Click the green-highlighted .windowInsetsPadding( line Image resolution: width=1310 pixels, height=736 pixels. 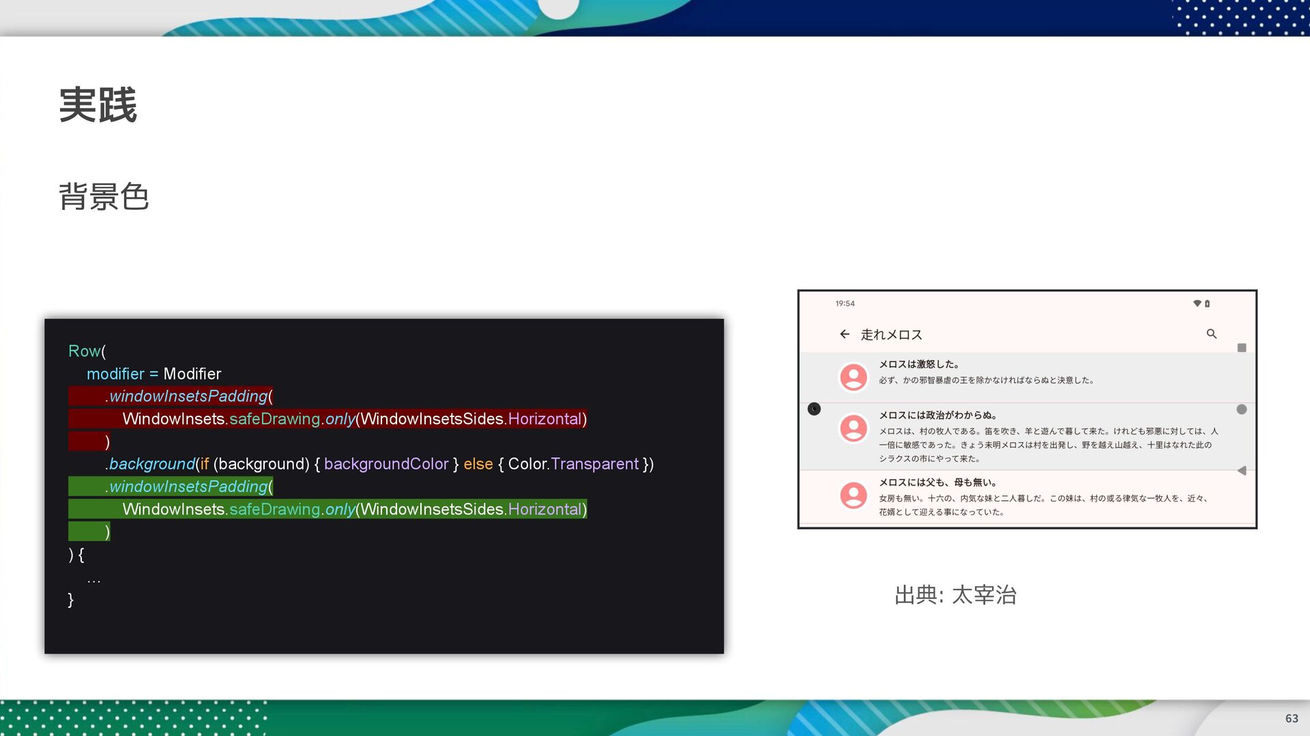pyautogui.click(x=190, y=487)
